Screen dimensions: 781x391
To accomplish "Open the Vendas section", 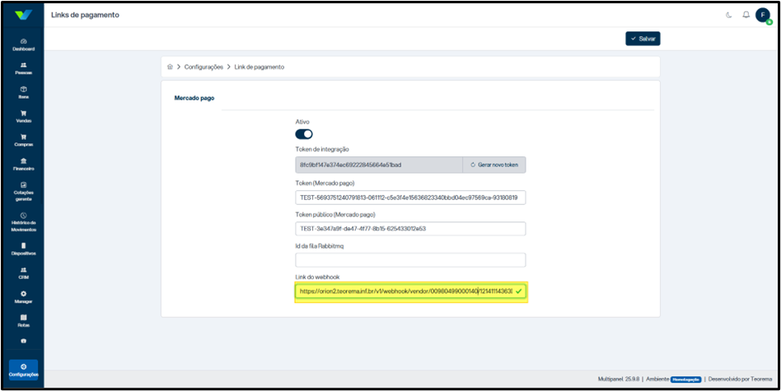I will click(23, 116).
